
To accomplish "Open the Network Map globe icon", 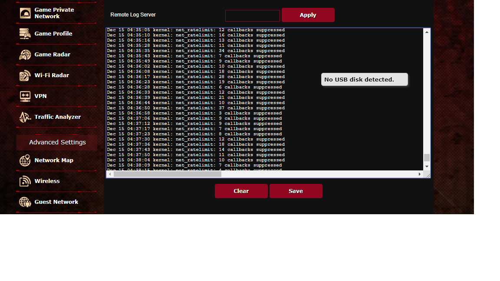I will point(25,160).
